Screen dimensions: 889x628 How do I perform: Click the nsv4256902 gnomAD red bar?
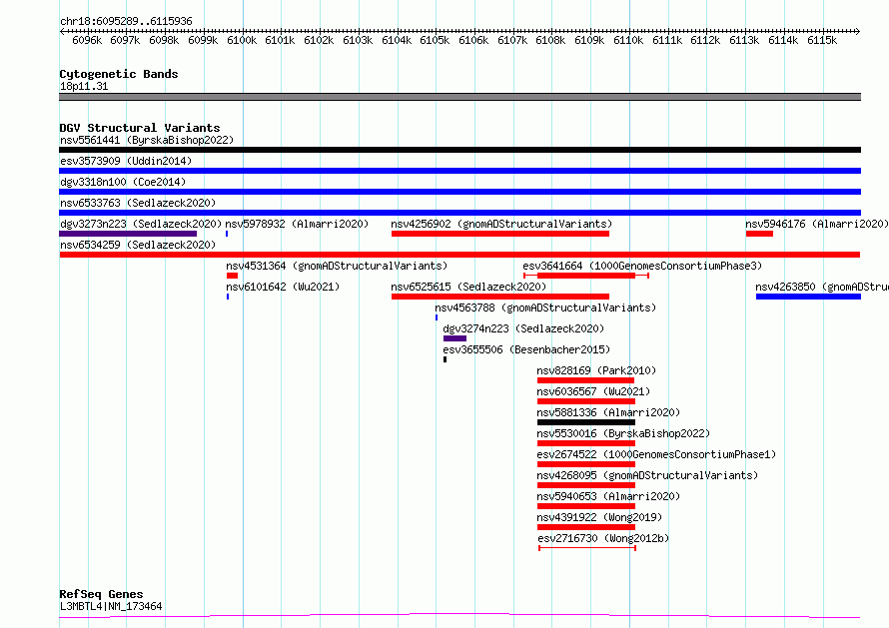500,234
